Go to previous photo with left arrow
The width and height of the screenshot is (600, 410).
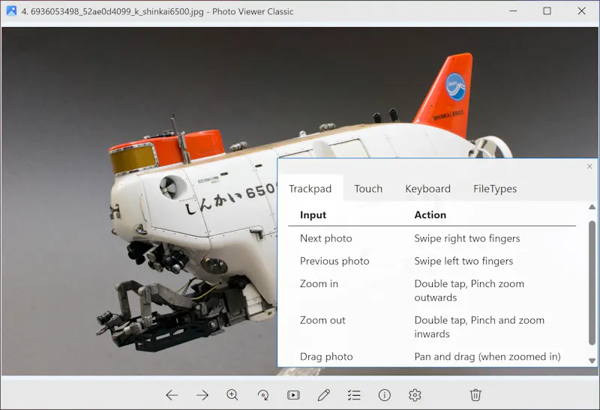[172, 395]
